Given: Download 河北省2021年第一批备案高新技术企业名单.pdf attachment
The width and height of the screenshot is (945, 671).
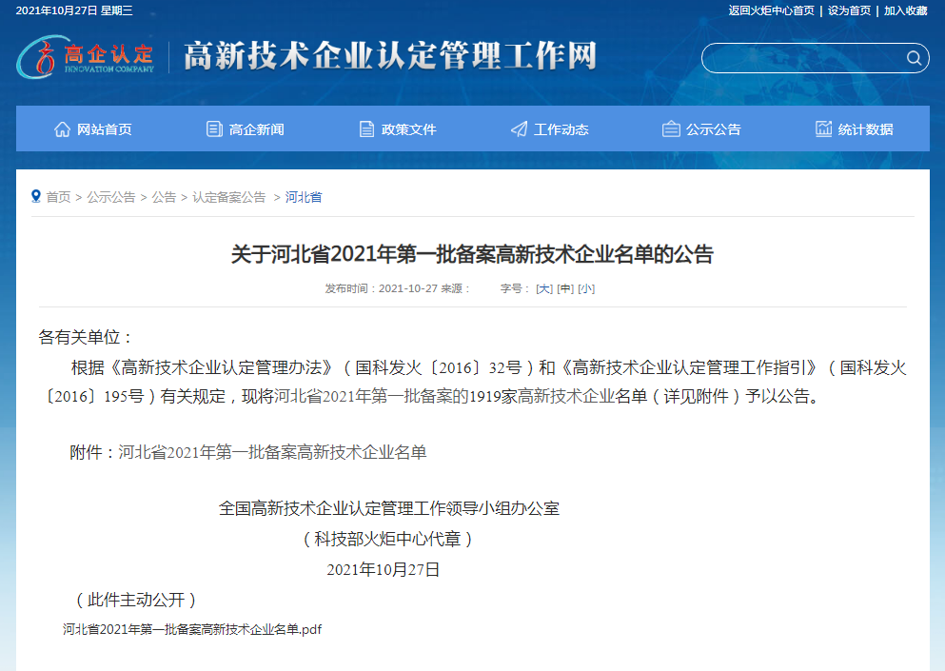Looking at the screenshot, I should [192, 629].
